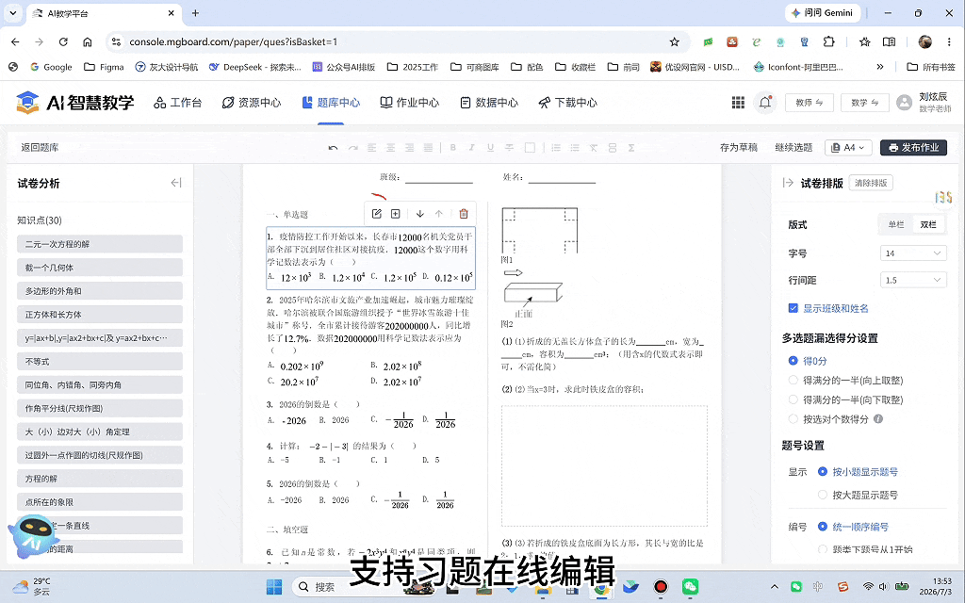The height and width of the screenshot is (603, 965).
Task: Open the A4 paper size dropdown
Action: (848, 148)
